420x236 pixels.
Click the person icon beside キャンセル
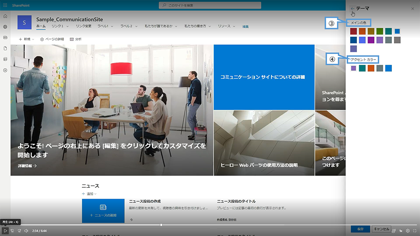tap(394, 231)
